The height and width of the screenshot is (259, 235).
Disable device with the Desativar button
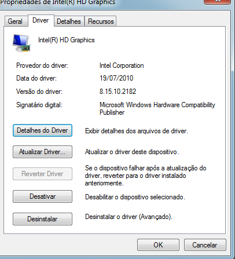(42, 196)
